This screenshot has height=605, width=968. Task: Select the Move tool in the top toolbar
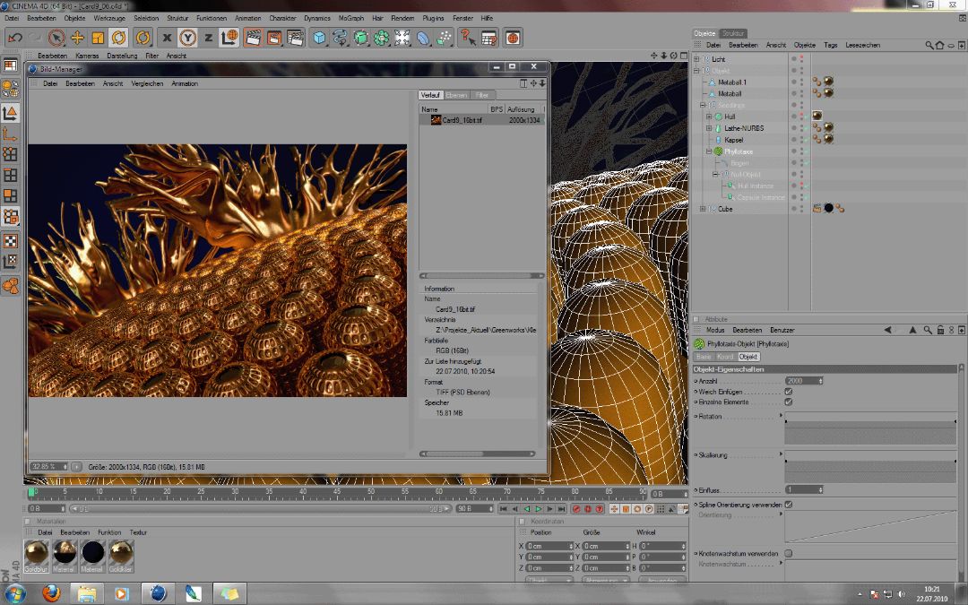pos(78,37)
